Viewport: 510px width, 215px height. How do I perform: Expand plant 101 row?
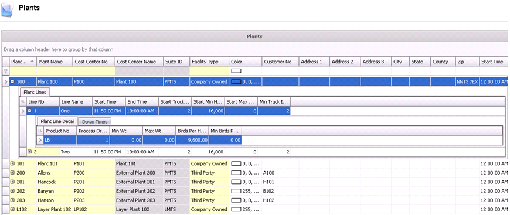13,163
